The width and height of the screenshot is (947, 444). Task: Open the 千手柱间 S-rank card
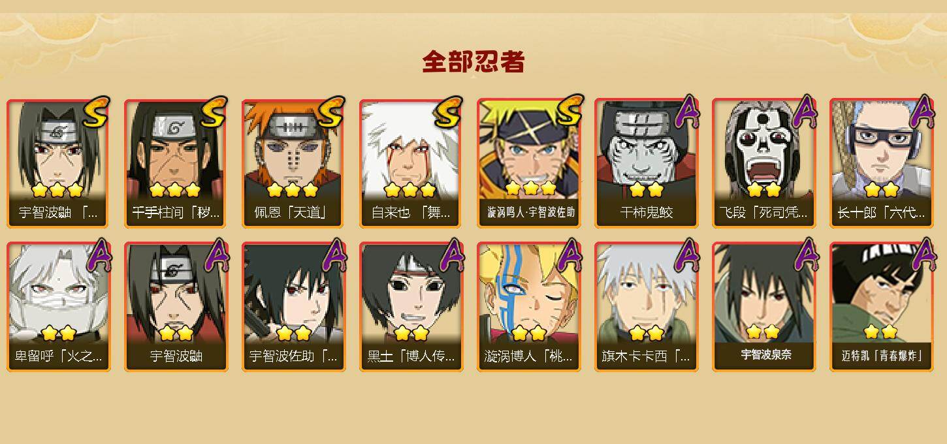[x=176, y=163]
